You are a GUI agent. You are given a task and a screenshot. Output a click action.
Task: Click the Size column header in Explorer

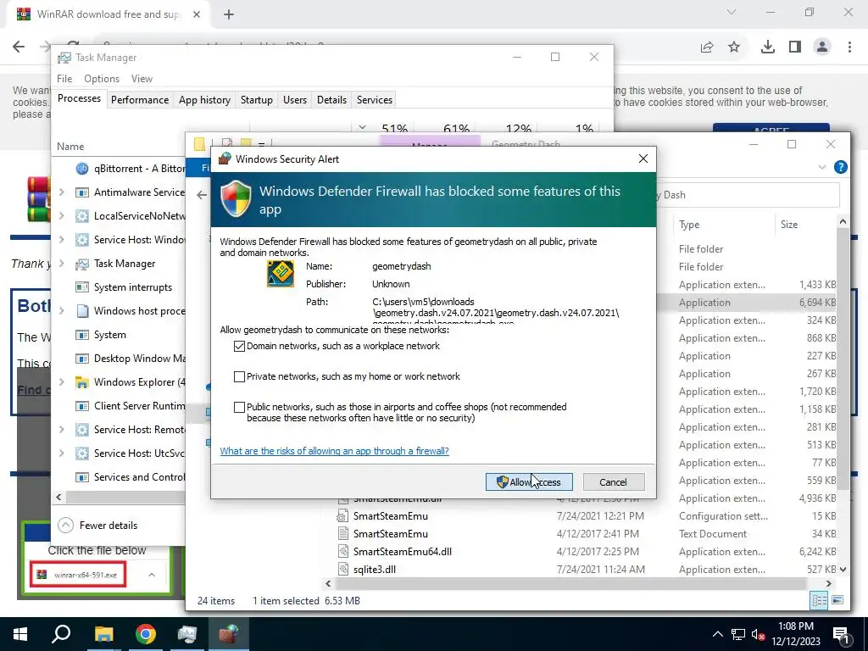(x=789, y=225)
